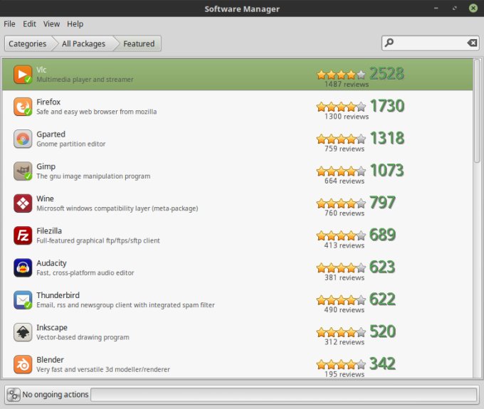The image size is (484, 409).
Task: Click '1300 reviews' under Firefox rating
Action: coord(347,117)
